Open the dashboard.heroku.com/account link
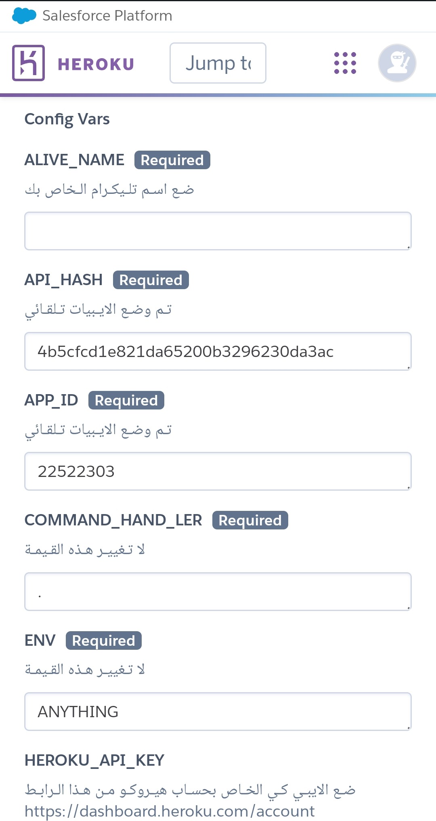This screenshot has height=821, width=436. point(170,811)
